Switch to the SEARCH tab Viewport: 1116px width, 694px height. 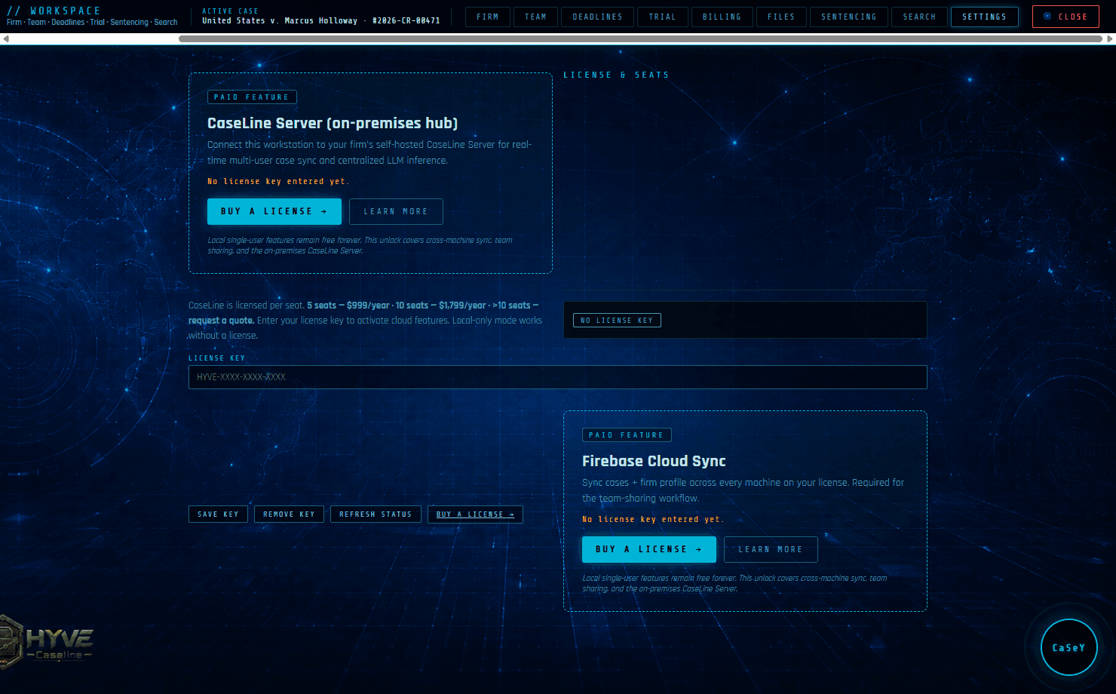(x=919, y=17)
